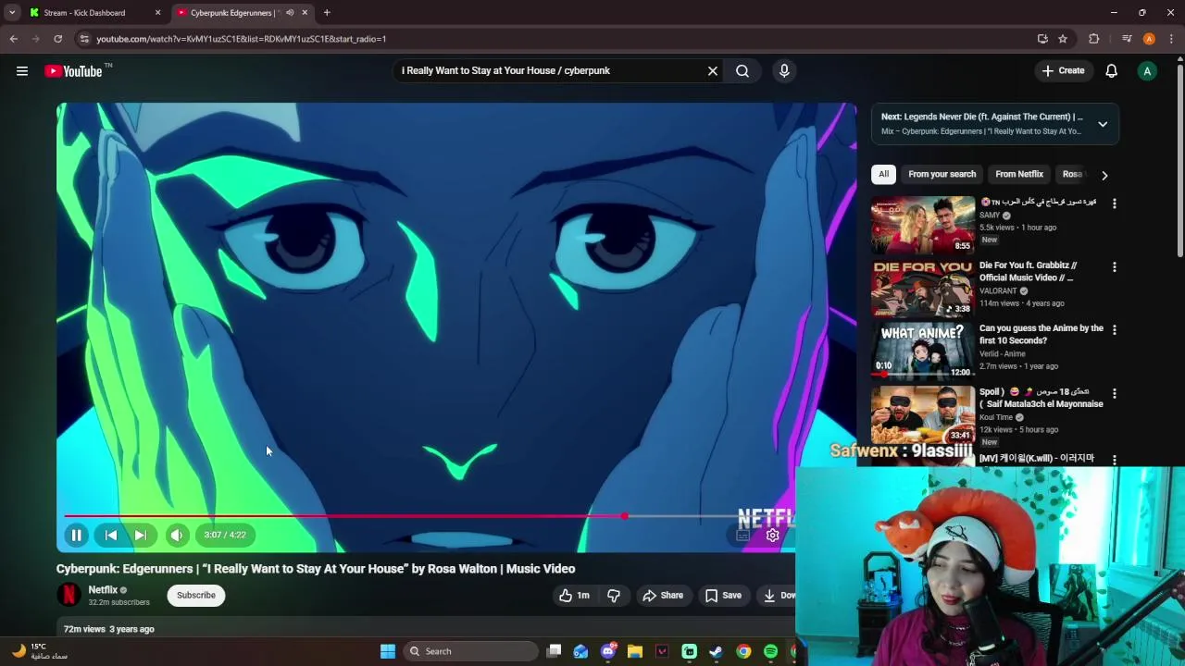Open the video settings gear
The height and width of the screenshot is (666, 1185).
[772, 535]
